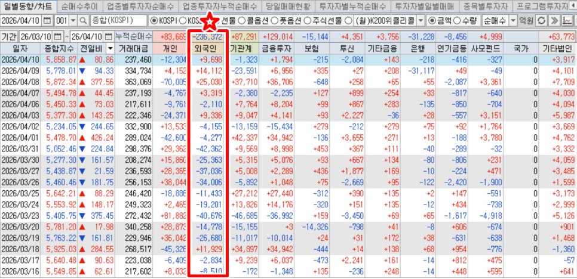Viewport: 577px width, 279px height.
Task: Click the 개인 column header
Action: click(169, 48)
